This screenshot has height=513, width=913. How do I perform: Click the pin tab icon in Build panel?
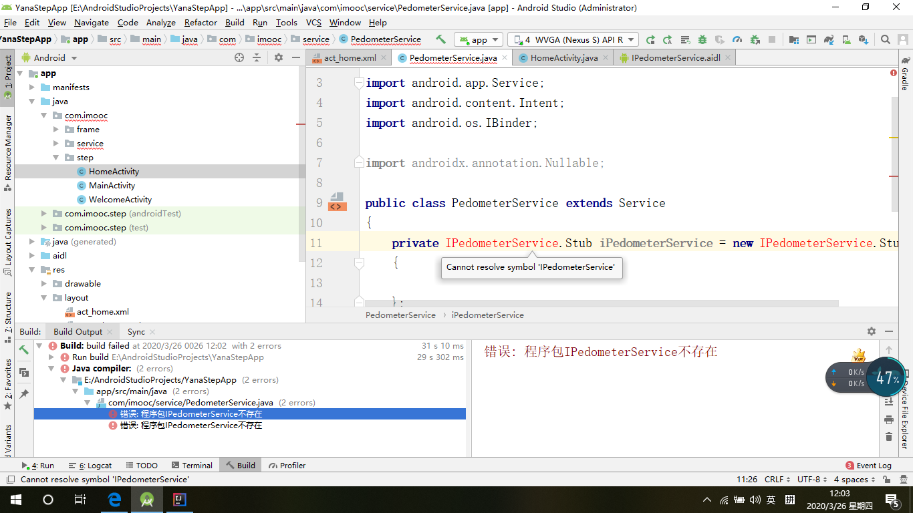coord(24,394)
